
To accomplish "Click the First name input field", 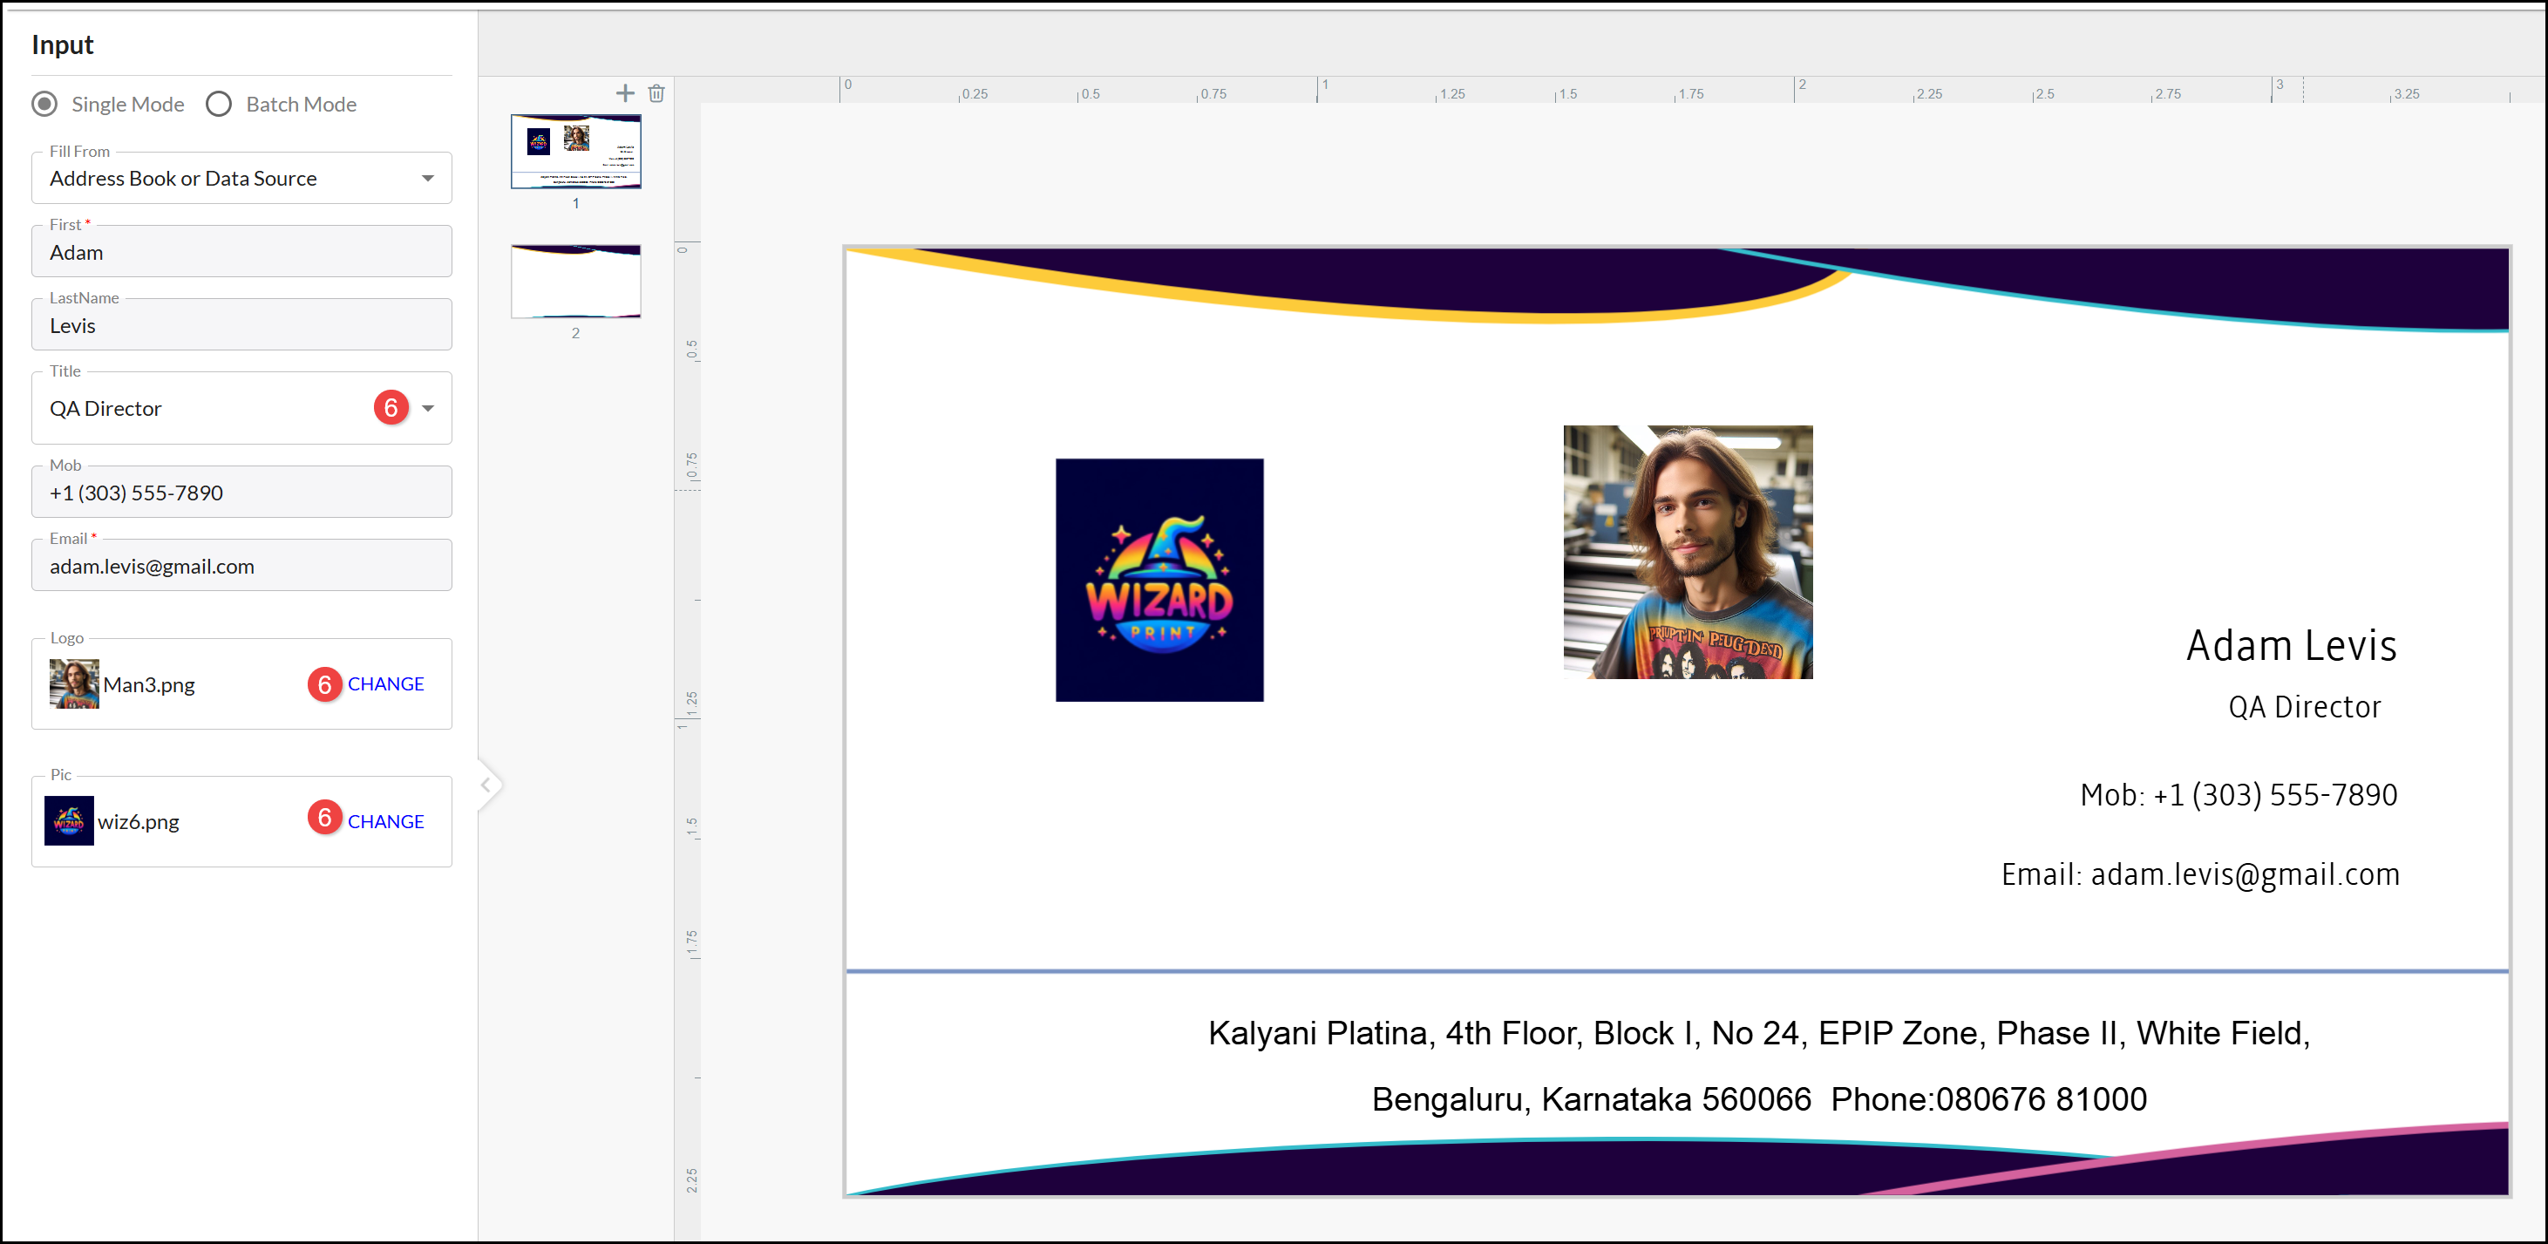I will click(x=241, y=252).
